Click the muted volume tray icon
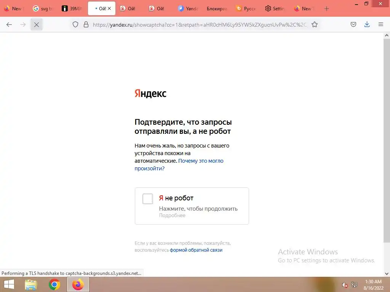This screenshot has height=292, width=390. click(344, 285)
